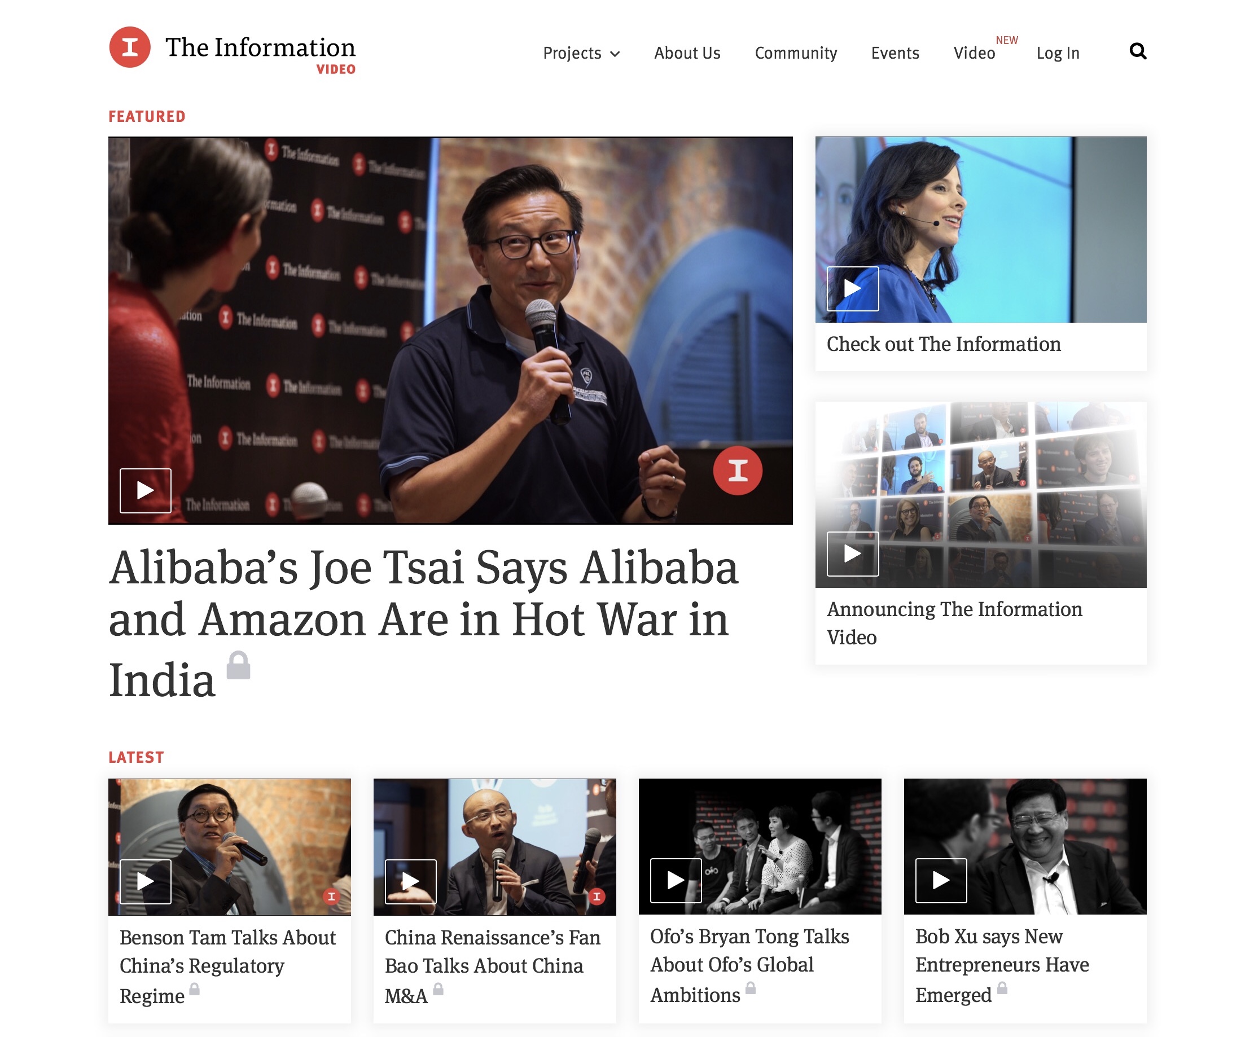Image resolution: width=1254 pixels, height=1037 pixels.
Task: Open the About Us page
Action: 687,53
